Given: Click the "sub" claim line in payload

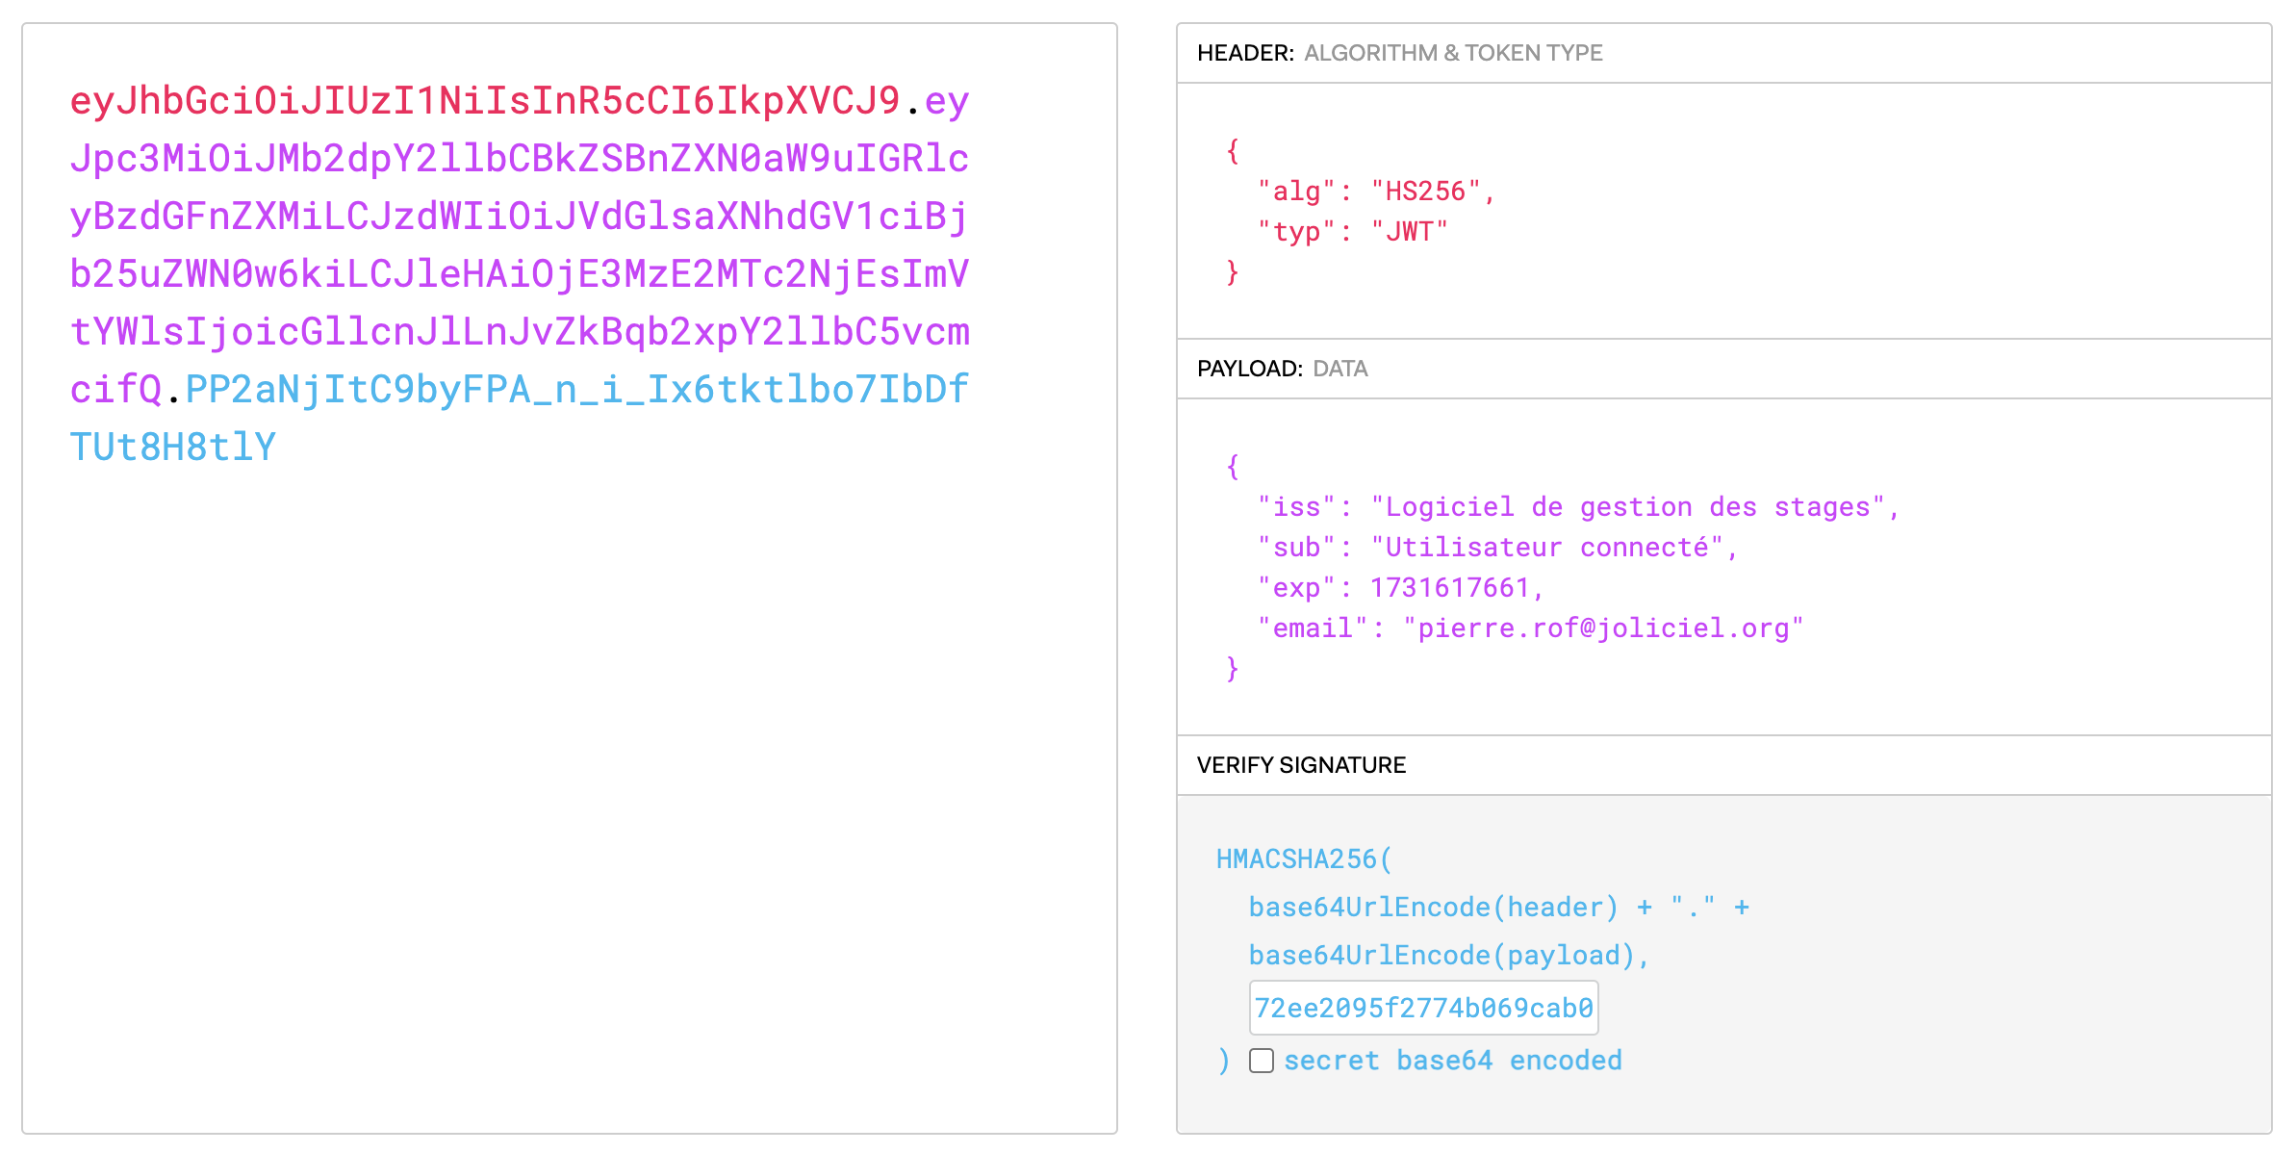Looking at the screenshot, I should click(1496, 548).
